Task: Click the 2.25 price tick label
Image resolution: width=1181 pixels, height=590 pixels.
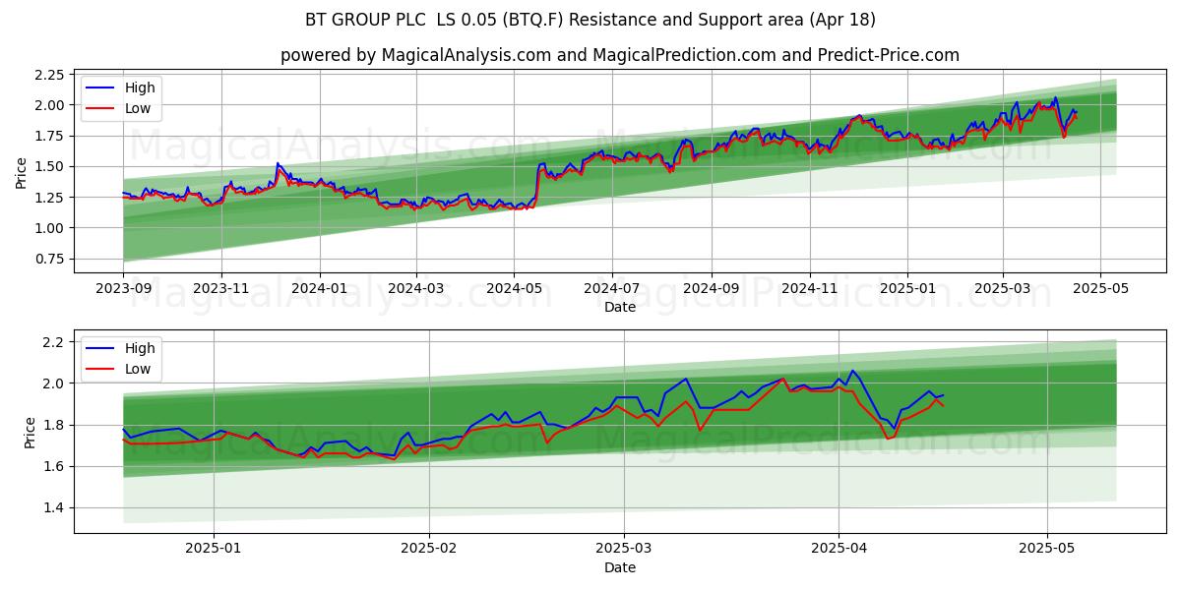Action: 49,75
